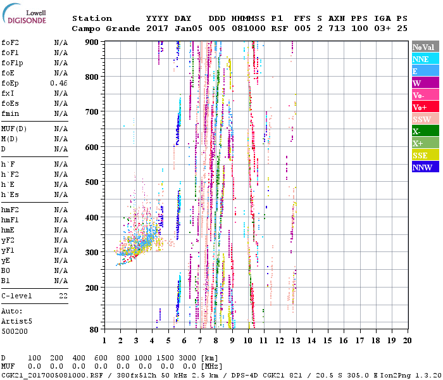The width and height of the screenshot is (443, 380).
Task: Click the 500 km height axis label
Action: point(92,182)
